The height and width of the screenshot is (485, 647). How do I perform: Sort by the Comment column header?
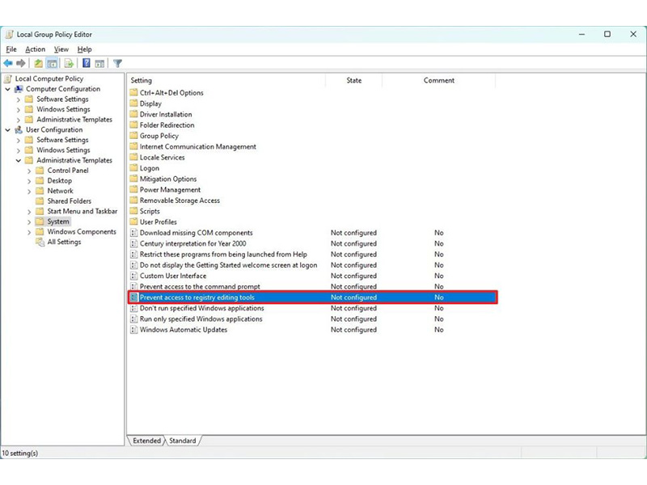tap(438, 80)
